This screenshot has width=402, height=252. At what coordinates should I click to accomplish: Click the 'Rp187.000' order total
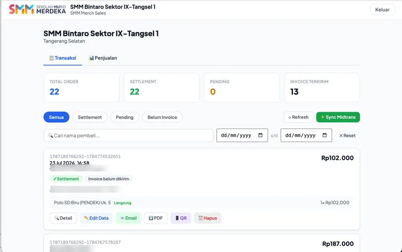338,244
